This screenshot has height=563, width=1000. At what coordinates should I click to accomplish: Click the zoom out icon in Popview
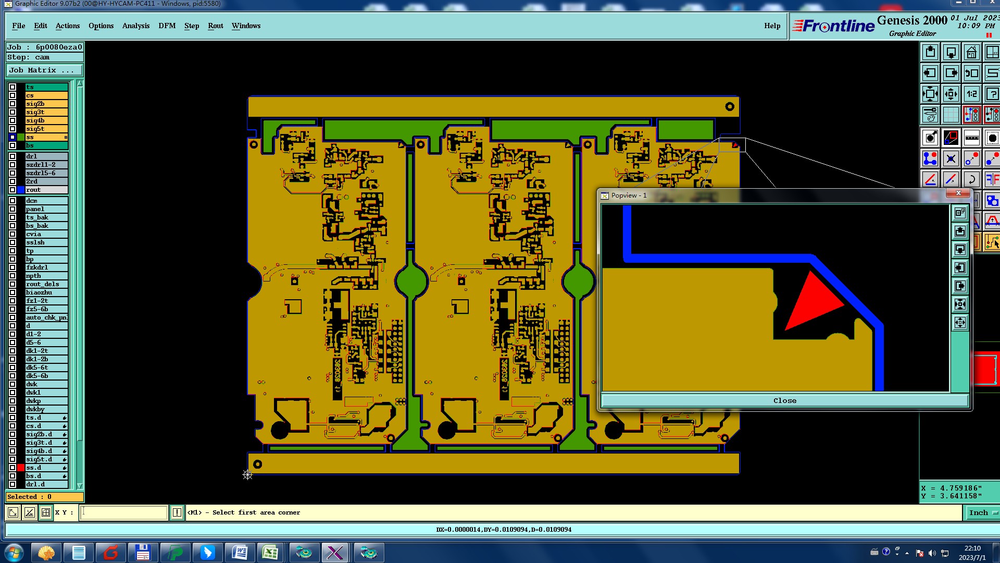(x=960, y=323)
